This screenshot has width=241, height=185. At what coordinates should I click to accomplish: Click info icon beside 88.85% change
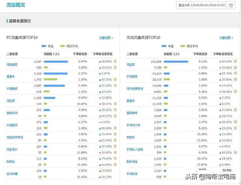[x=235, y=152]
